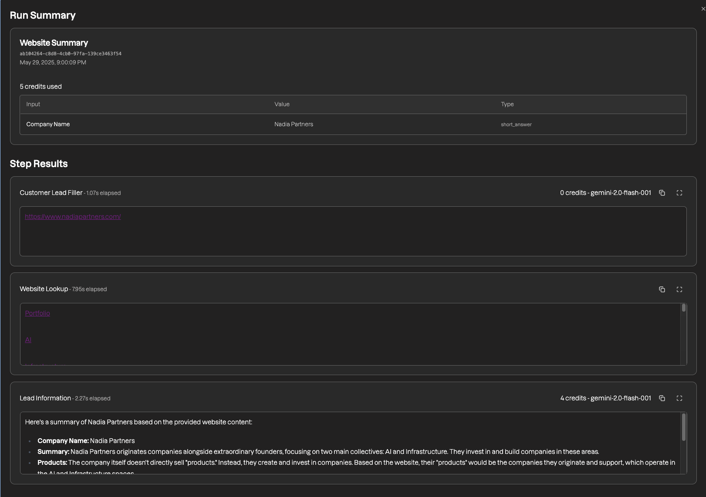Viewport: 706px width, 497px height.
Task: Click '0 credits - gemini-2.0-flash-001' label
Action: pyautogui.click(x=605, y=193)
